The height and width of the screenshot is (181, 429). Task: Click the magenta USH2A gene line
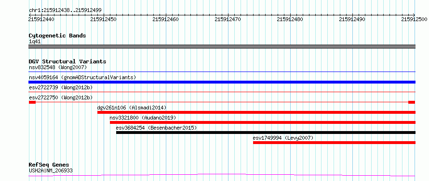[222, 175]
